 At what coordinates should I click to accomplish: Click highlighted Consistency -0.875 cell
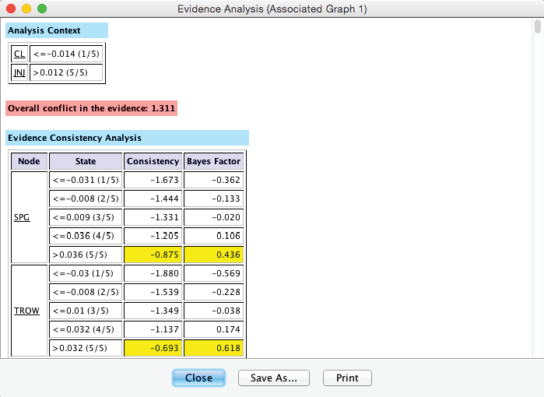[153, 255]
